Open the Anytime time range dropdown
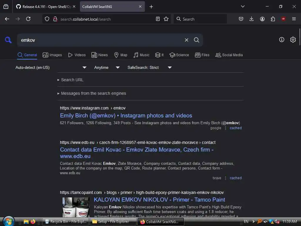Viewport: 301px width, 226px height. pos(107,67)
